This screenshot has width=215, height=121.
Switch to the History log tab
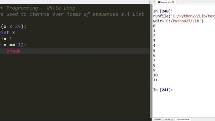pos(169,119)
